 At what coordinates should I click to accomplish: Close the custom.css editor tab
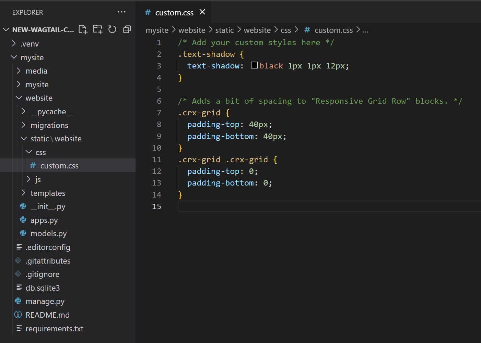202,12
